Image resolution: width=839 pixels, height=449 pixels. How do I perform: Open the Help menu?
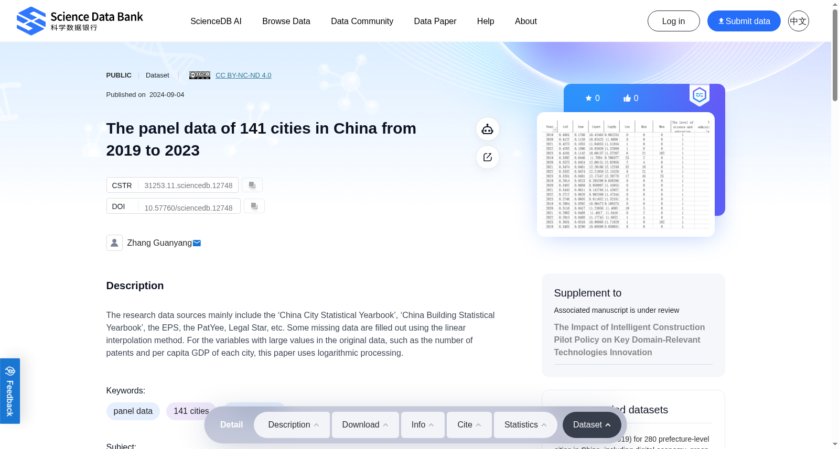pos(486,21)
